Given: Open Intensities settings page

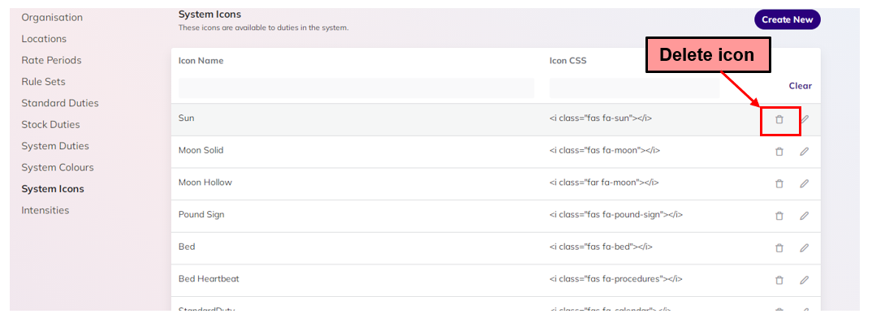Looking at the screenshot, I should pyautogui.click(x=45, y=210).
